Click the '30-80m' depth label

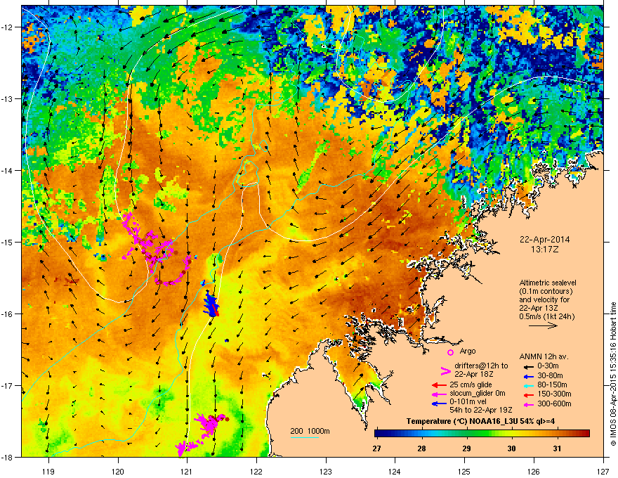(550, 376)
